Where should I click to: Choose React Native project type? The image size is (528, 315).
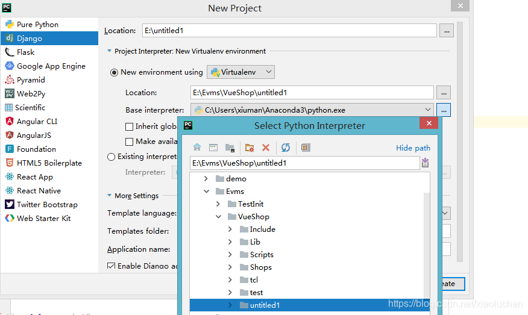tap(49, 190)
